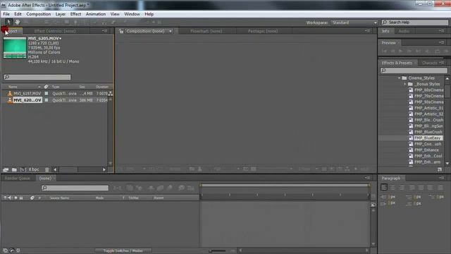The width and height of the screenshot is (451, 254).
Task: Open the Effect menu
Action: coord(75,14)
